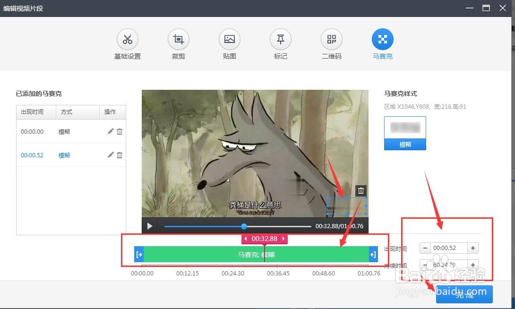Delete the mosaic entry at 00:00.00
515x309 pixels.
(x=120, y=131)
